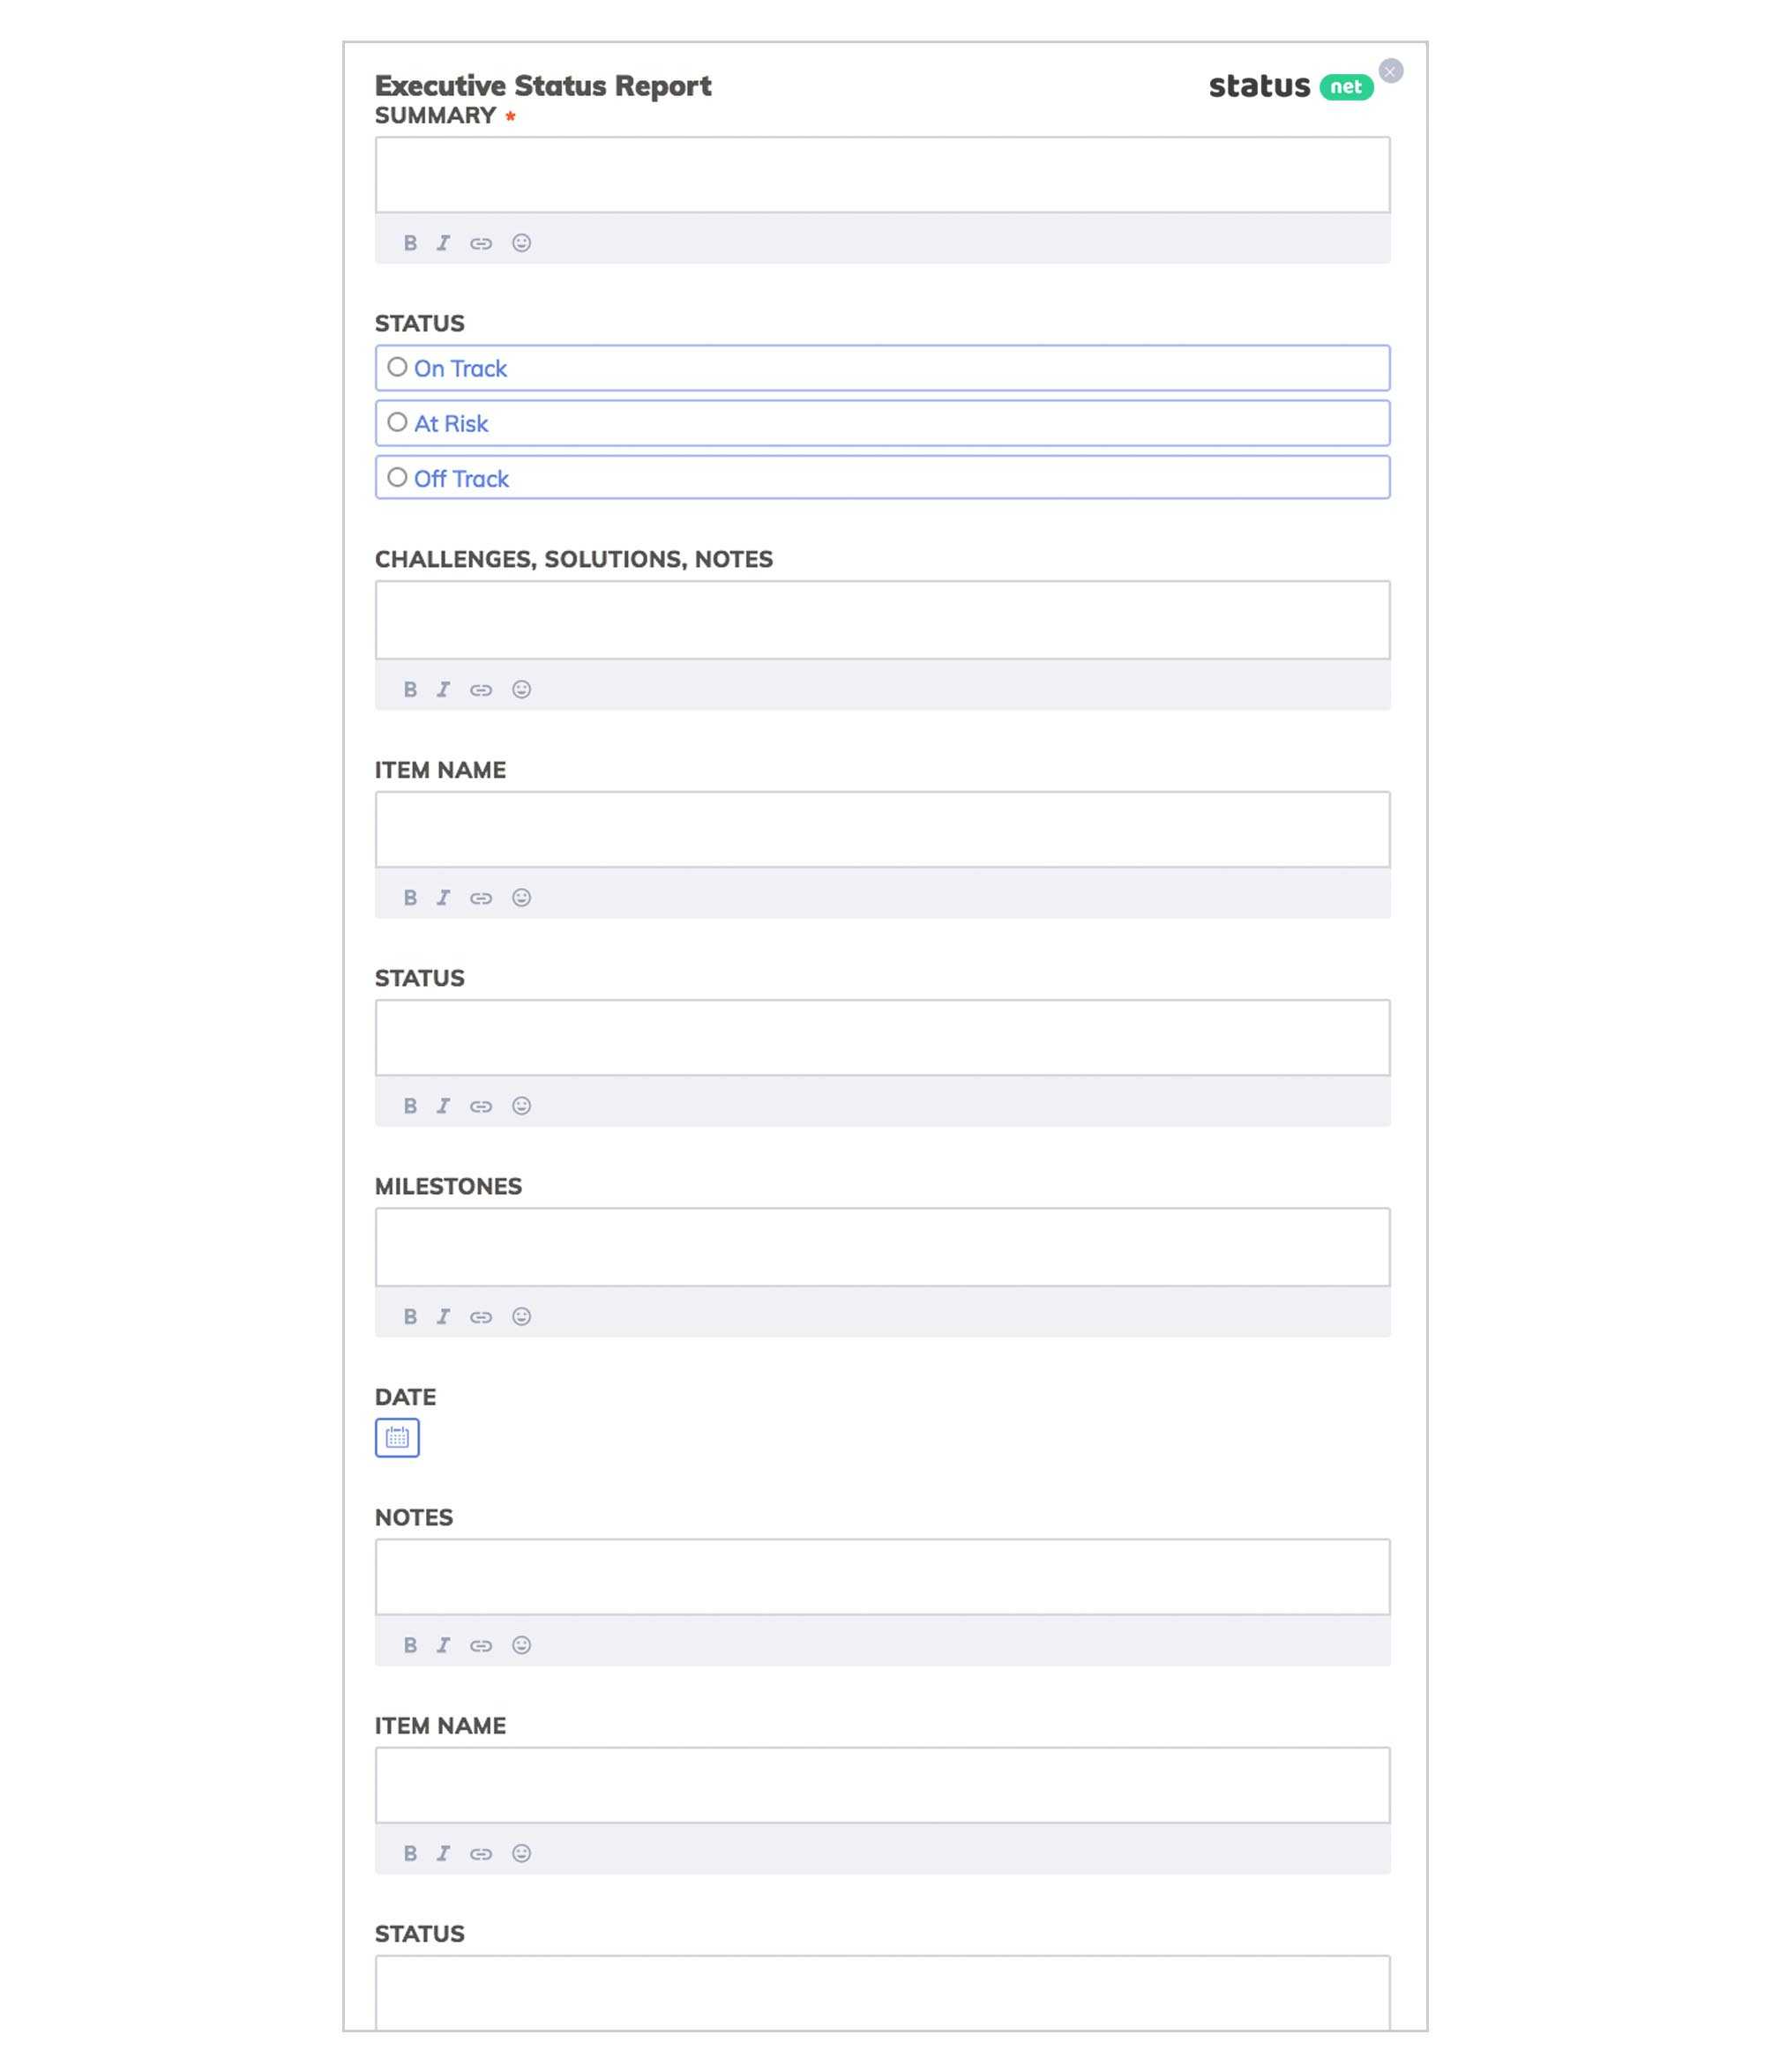Viewport: 1772px width, 2072px height.
Task: Click the Italic icon in Summary toolbar
Action: (443, 242)
